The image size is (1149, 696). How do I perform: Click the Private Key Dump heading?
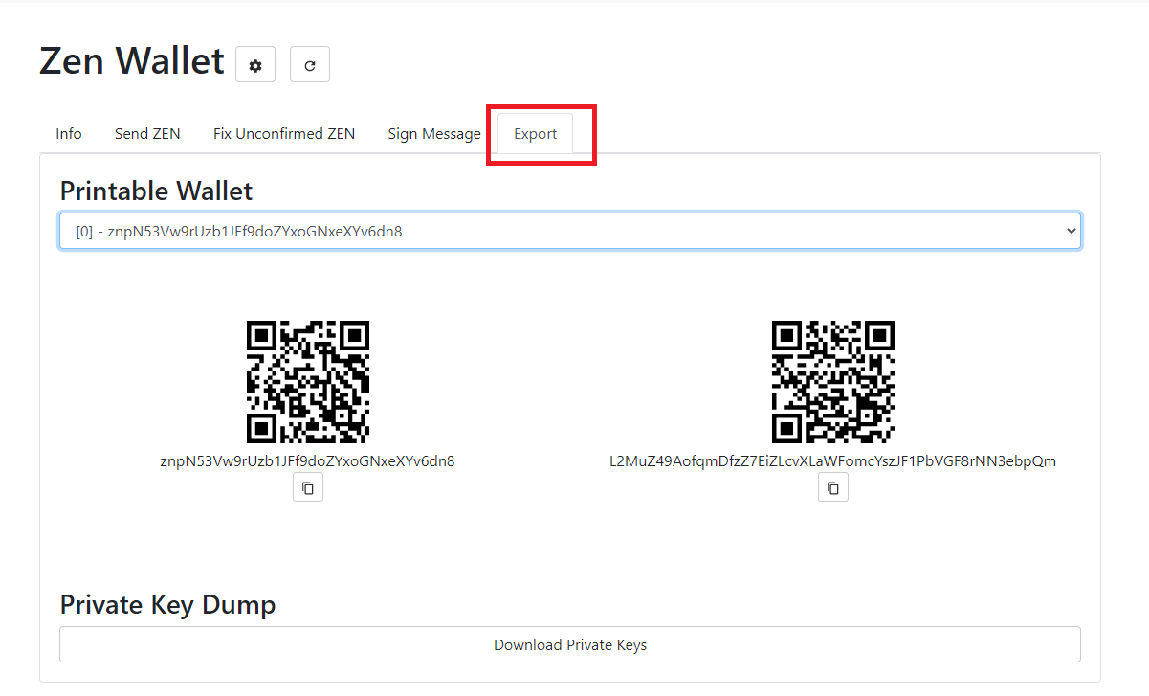pyautogui.click(x=167, y=604)
